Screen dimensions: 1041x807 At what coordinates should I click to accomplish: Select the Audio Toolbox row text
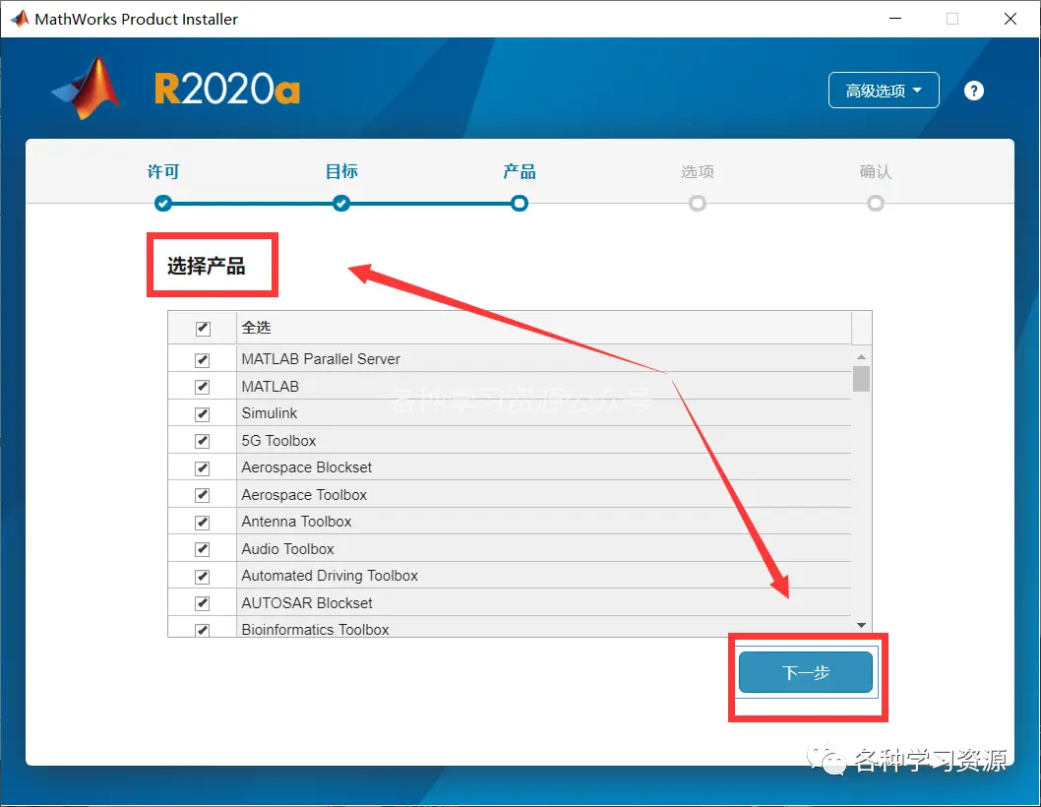coord(287,548)
